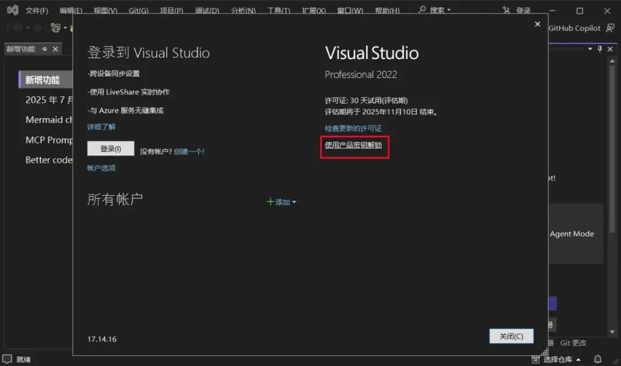Screen dimensions: 621x366
Task: Click the navigate forward arrow icon
Action: [x=37, y=28]
